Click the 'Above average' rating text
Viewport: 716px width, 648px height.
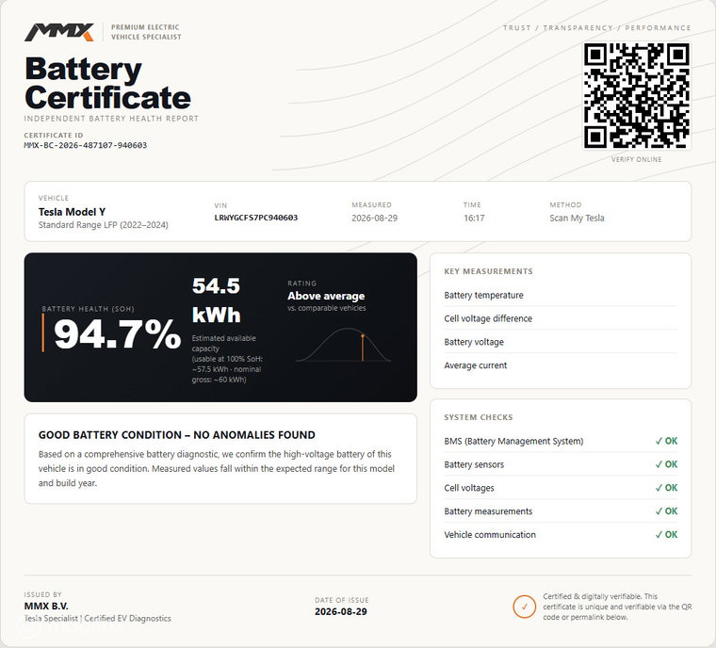(x=326, y=296)
